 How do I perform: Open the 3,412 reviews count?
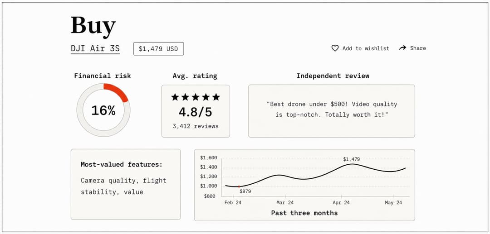pos(196,126)
